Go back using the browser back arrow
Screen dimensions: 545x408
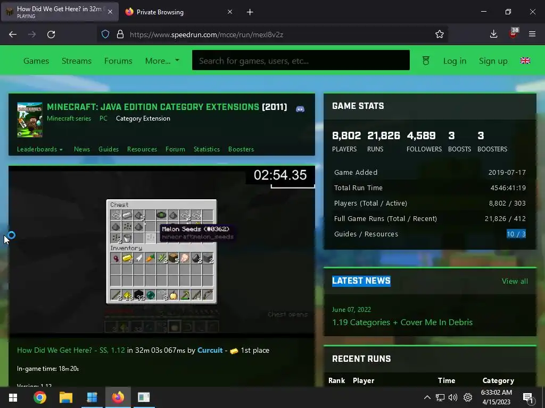pos(13,35)
